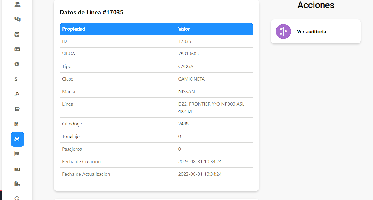This screenshot has width=373, height=200.
Task: Click the Valor column header
Action: [184, 29]
